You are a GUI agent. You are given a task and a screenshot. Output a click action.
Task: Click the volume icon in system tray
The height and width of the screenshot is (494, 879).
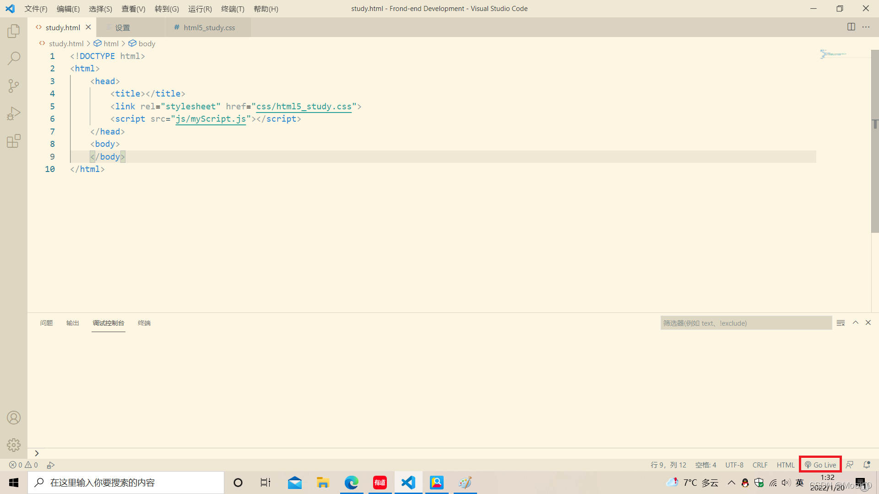pos(787,483)
